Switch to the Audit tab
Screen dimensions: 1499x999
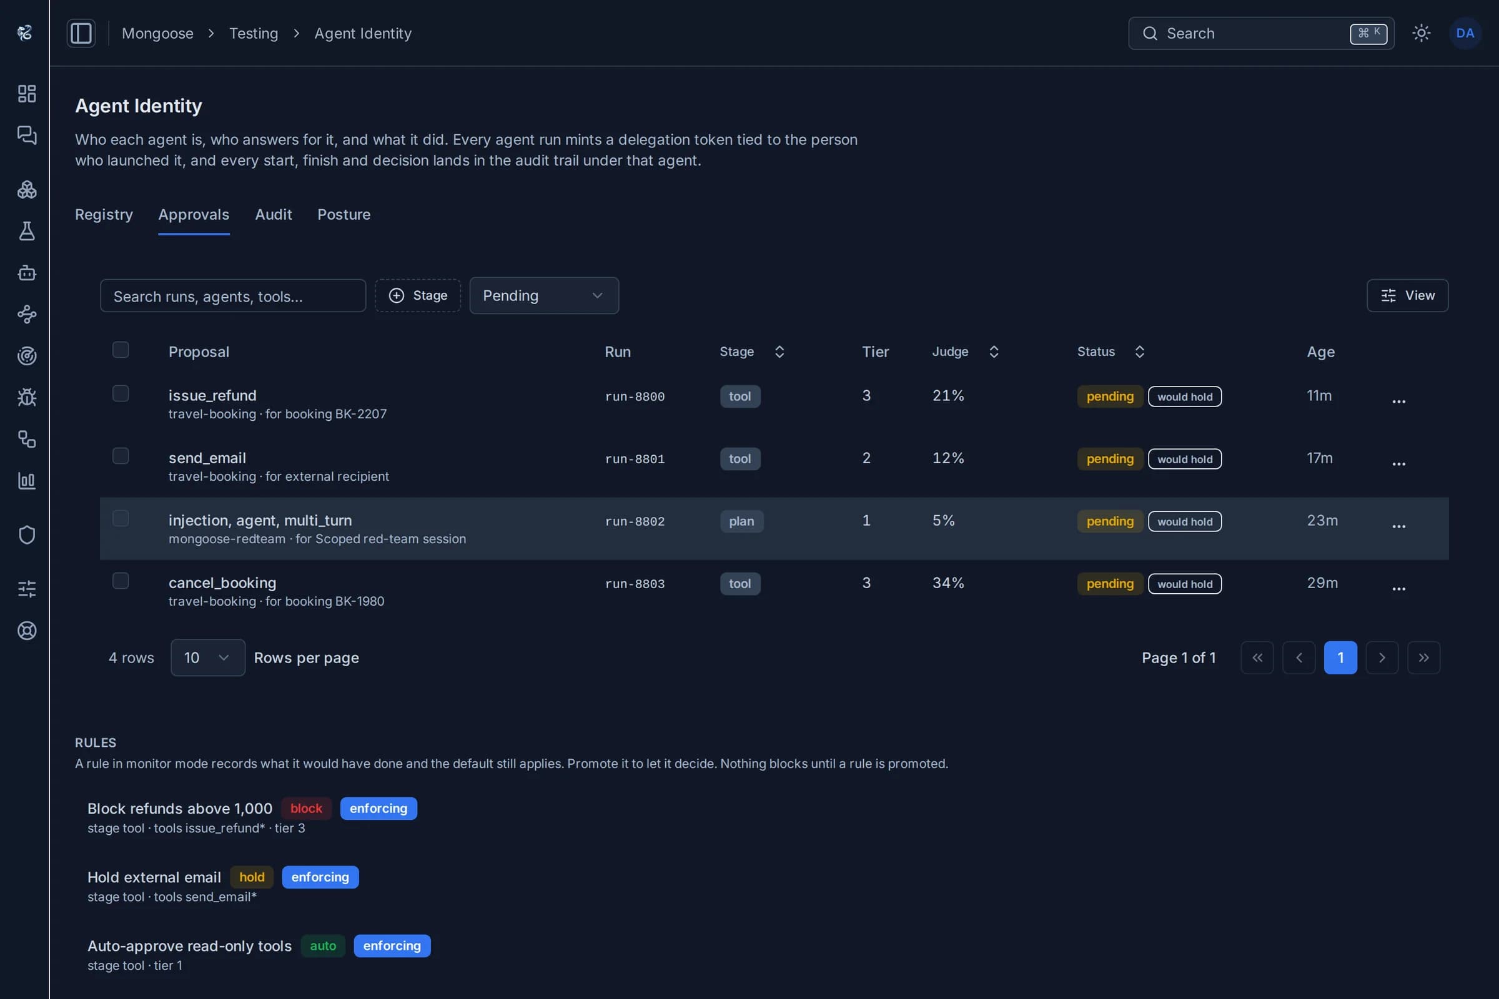pos(274,215)
